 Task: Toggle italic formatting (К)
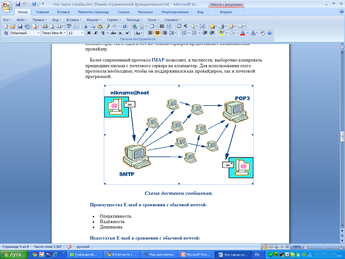pos(96,33)
